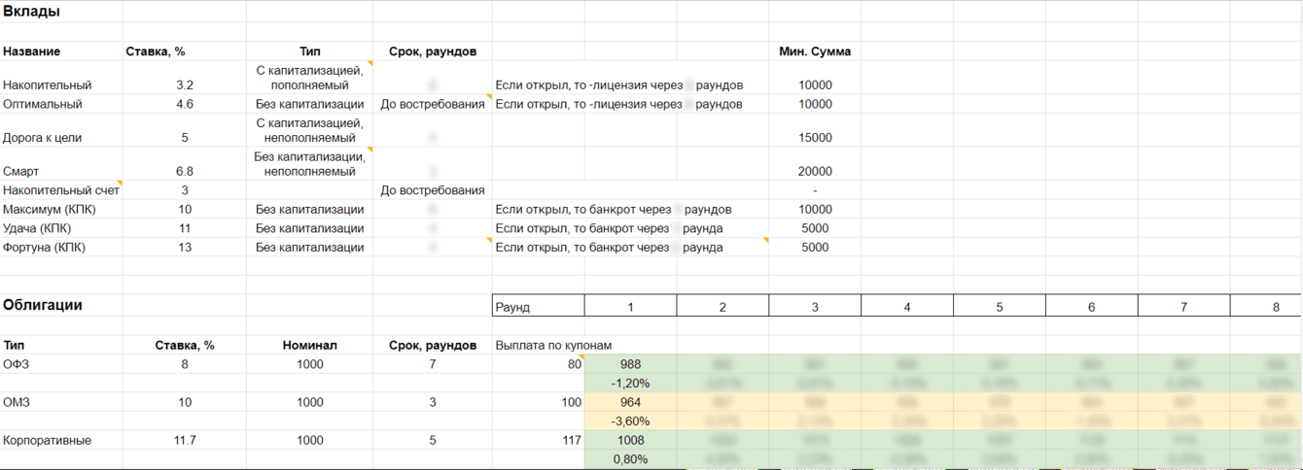The width and height of the screenshot is (1303, 470).
Task: Click the minimum sum cell showing 15000
Action: coord(815,138)
